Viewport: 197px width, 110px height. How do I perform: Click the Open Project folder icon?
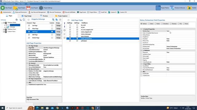click(15, 8)
